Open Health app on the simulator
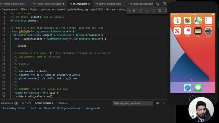The width and height of the screenshot is (219, 123). [188, 31]
